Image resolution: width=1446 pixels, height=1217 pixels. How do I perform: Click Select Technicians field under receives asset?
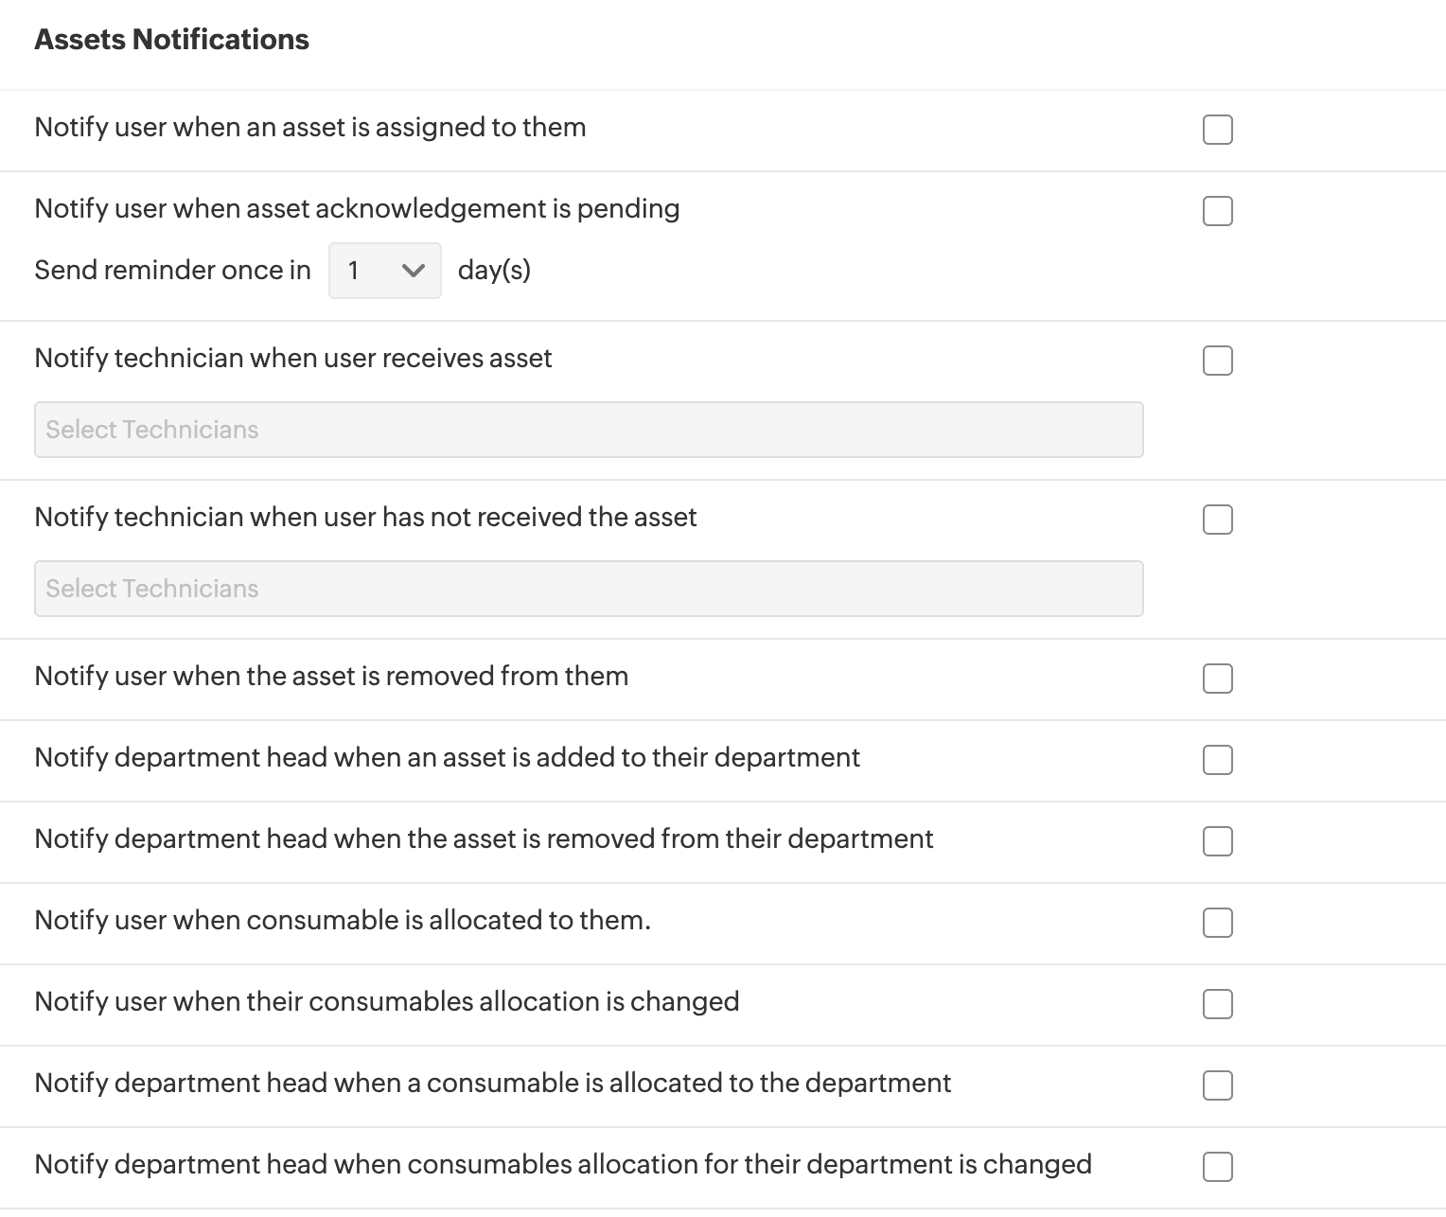589,430
